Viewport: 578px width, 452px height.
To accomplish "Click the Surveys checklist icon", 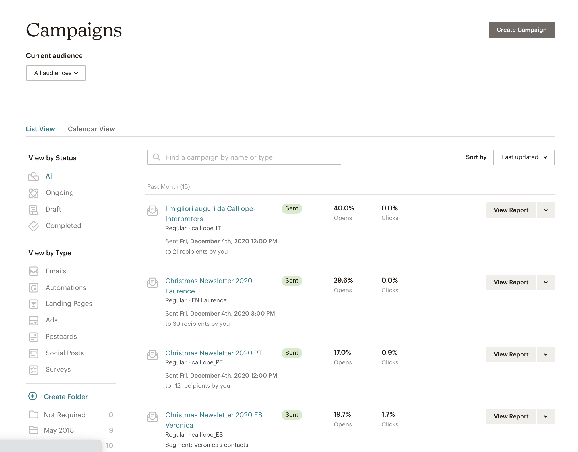I will point(34,370).
